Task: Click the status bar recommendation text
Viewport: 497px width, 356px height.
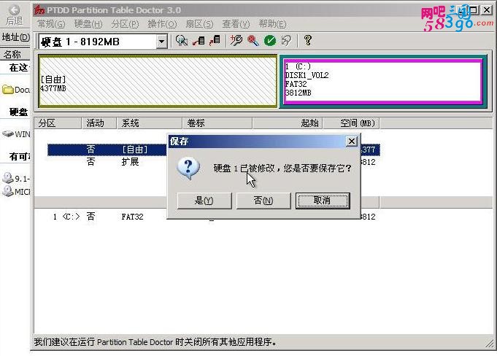Action: tap(155, 341)
